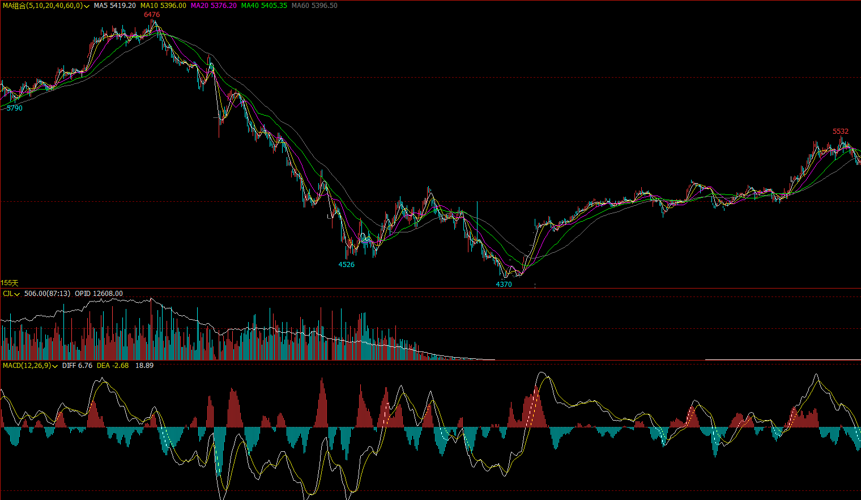Viewport: 861px width, 500px height.
Task: Select the 5532 recent high marker
Action: point(841,132)
